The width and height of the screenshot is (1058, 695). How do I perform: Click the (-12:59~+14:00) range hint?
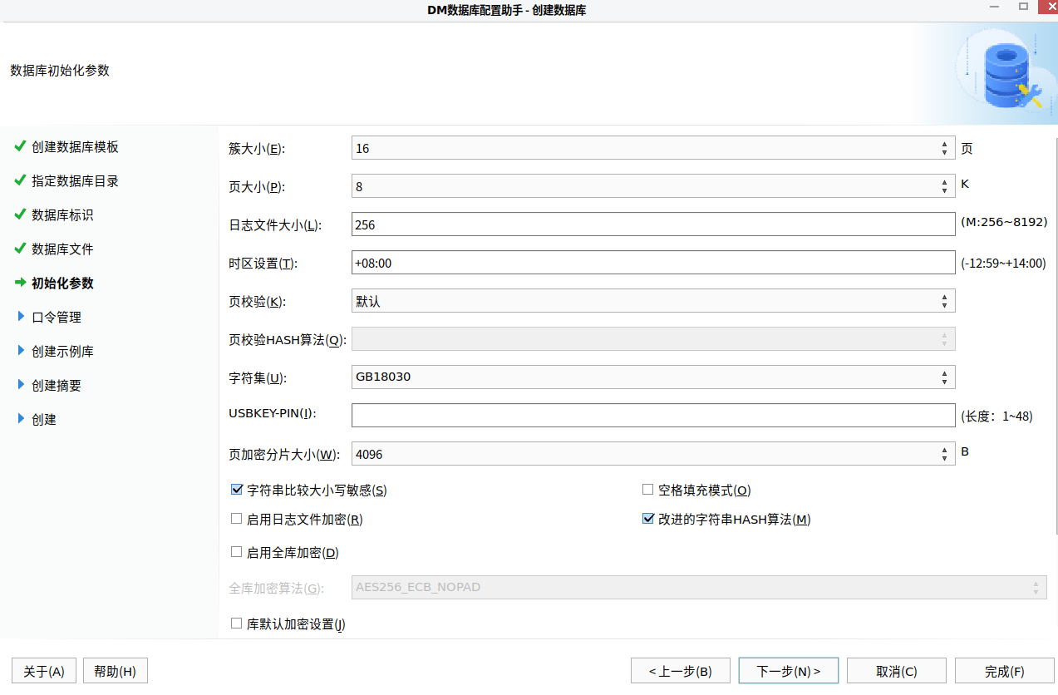1003,263
